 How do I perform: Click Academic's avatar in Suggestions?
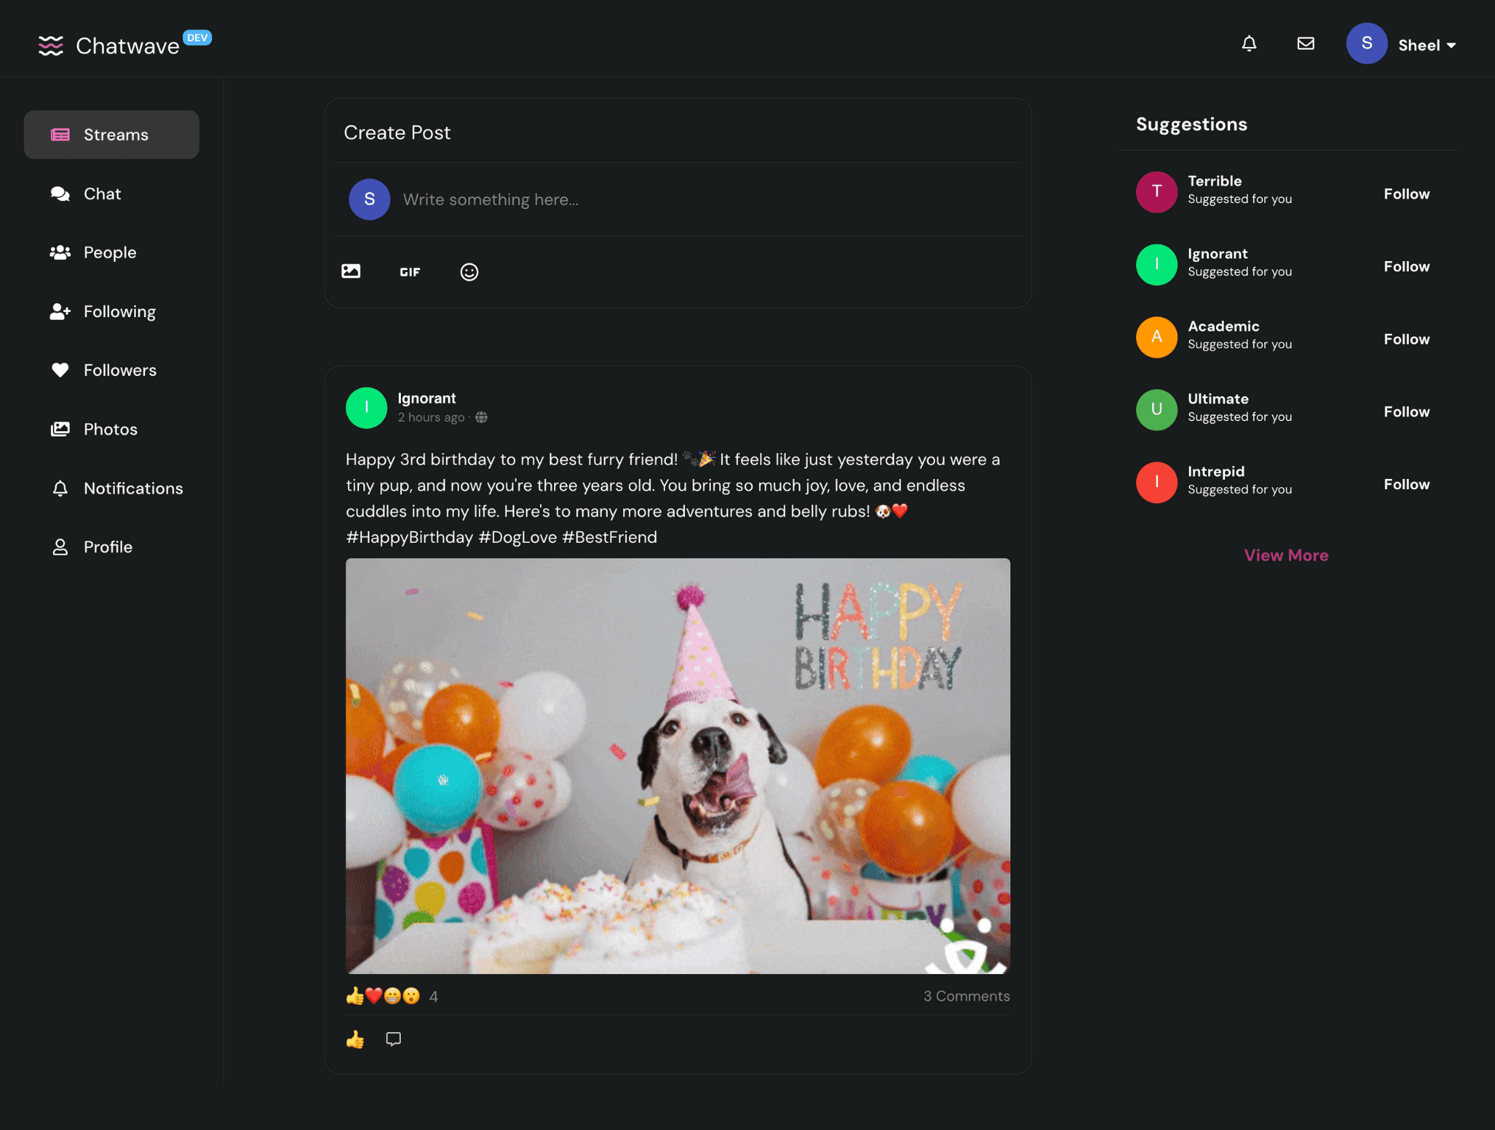pyautogui.click(x=1157, y=337)
